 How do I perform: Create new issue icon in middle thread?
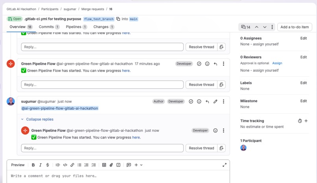tap(221, 85)
